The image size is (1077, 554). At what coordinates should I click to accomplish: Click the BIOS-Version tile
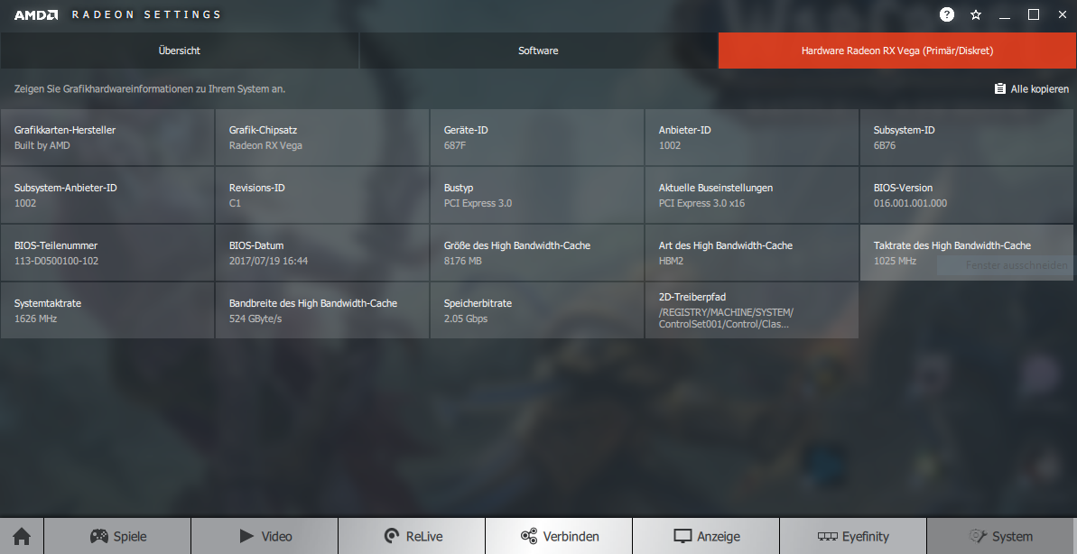point(967,195)
